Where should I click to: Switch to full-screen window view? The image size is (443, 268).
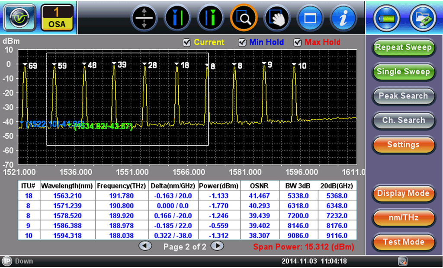coord(310,18)
